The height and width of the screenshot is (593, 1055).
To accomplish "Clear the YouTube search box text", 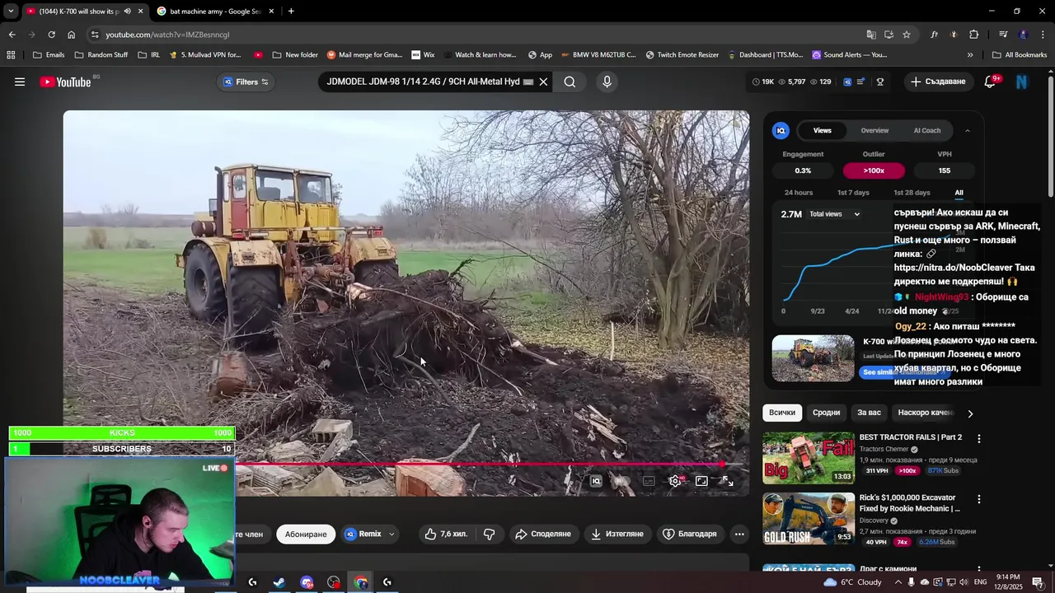I will tap(543, 82).
